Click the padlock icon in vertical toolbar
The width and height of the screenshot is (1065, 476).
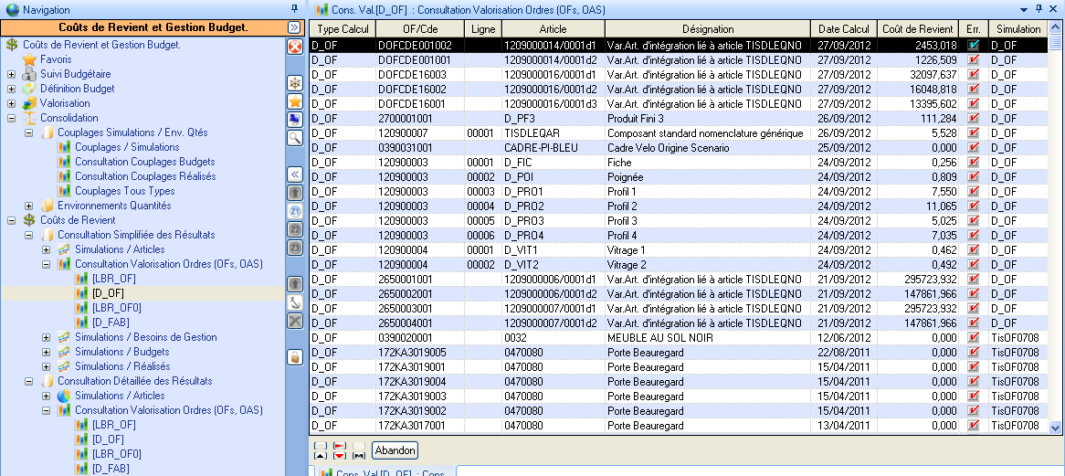(295, 357)
